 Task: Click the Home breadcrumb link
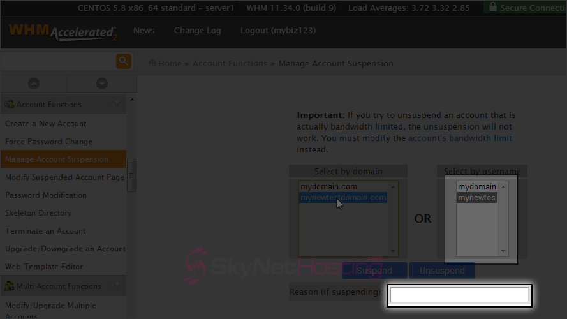[x=170, y=63]
